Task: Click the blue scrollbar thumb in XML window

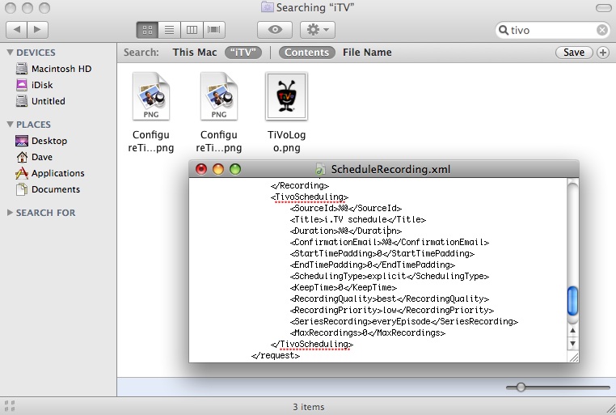Action: [573, 301]
